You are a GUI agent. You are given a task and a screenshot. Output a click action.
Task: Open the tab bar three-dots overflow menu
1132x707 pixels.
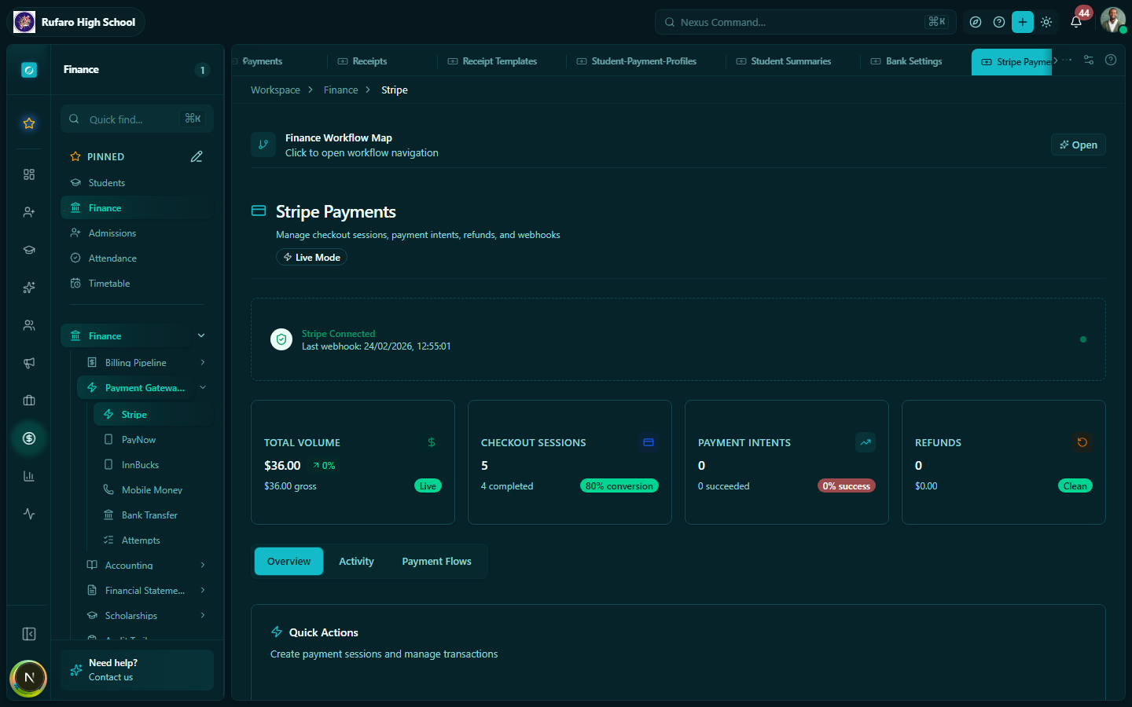1068,60
